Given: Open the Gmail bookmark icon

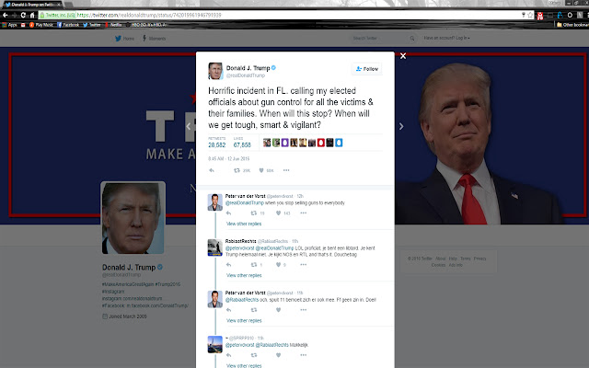Looking at the screenshot, I should [23, 25].
